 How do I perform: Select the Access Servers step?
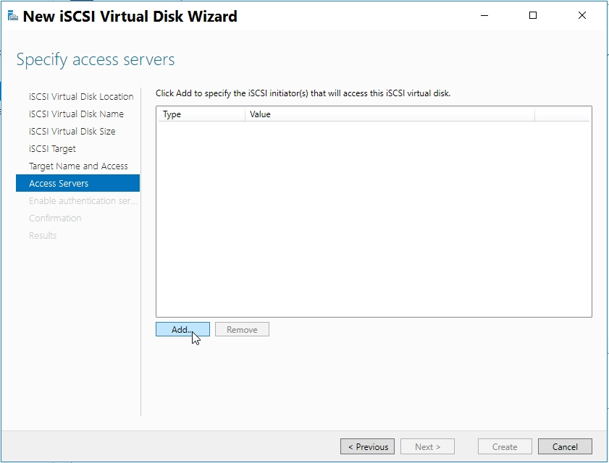77,183
